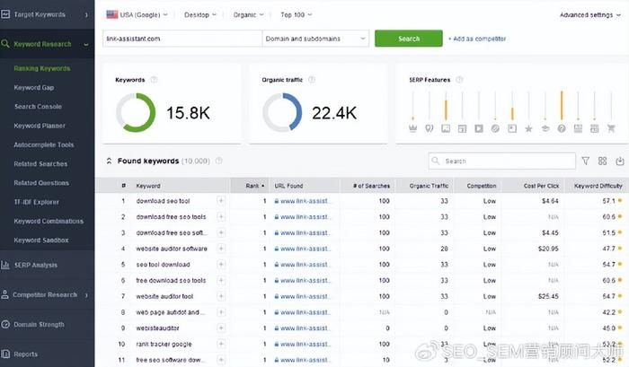Toggle the plus box next to 'seo tool download'
The image size is (629, 367).
click(x=221, y=265)
